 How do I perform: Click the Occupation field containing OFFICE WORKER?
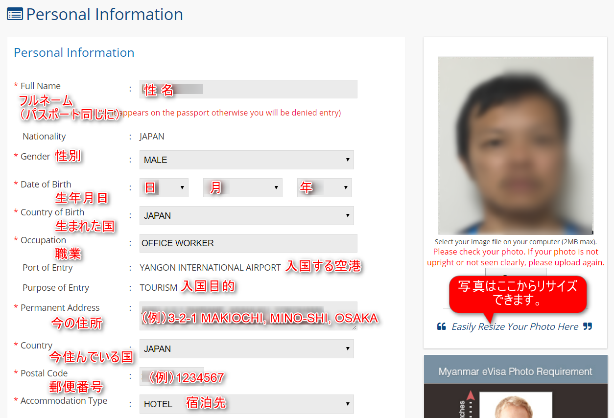pos(248,243)
